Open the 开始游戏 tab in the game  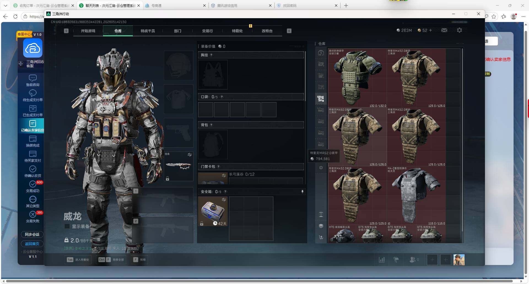88,31
